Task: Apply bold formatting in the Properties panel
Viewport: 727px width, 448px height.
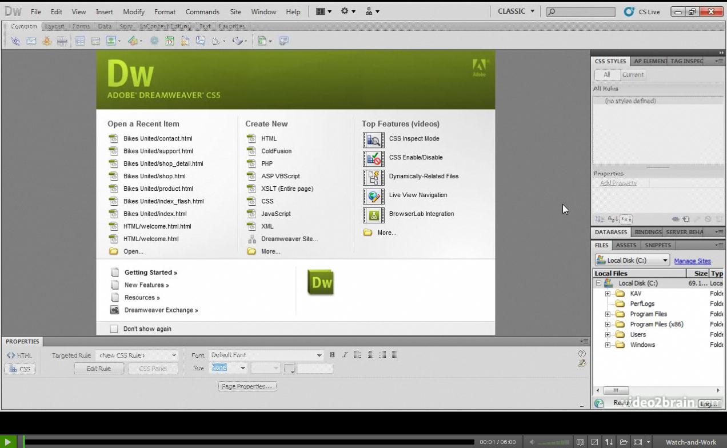Action: [x=332, y=355]
